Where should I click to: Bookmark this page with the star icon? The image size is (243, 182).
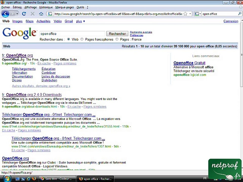point(185,14)
